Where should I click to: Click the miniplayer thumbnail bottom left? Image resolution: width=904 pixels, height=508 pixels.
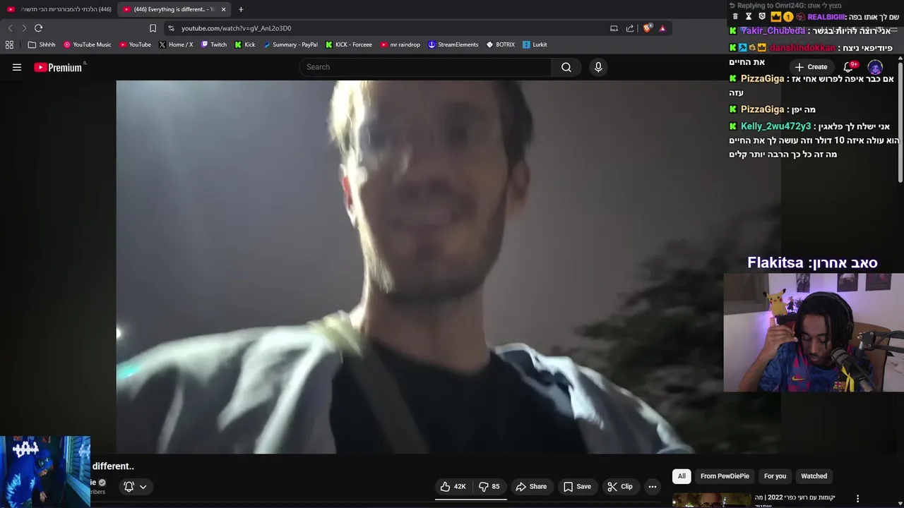(x=45, y=471)
